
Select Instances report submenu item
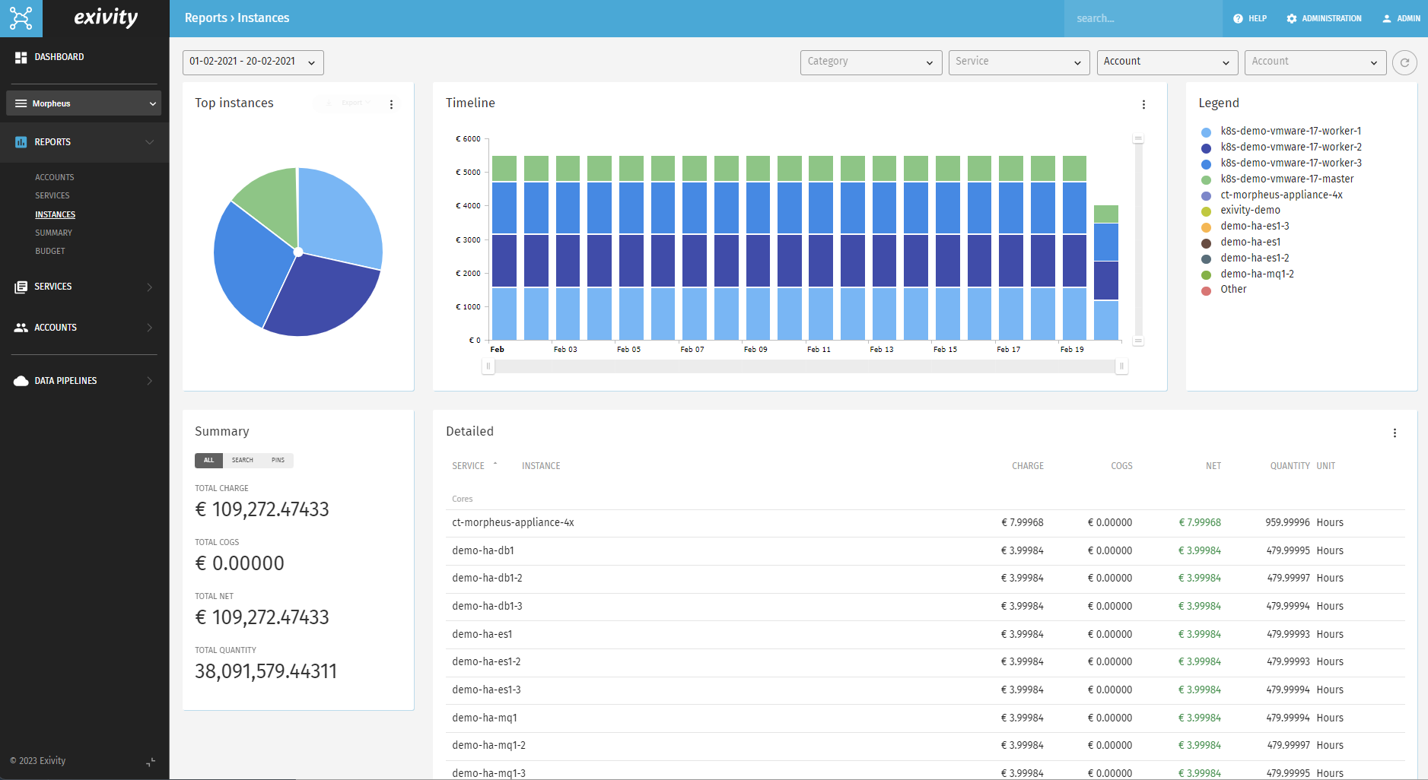pyautogui.click(x=56, y=214)
